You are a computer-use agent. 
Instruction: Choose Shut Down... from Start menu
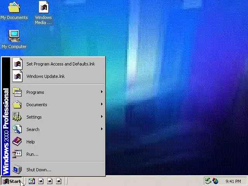pos(58,170)
